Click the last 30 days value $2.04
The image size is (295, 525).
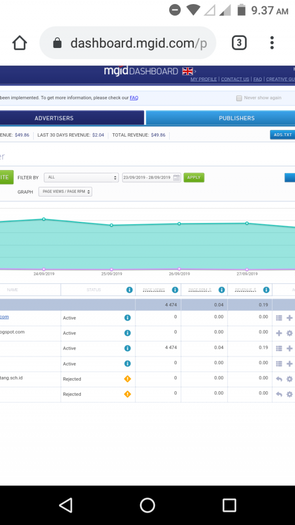point(98,135)
